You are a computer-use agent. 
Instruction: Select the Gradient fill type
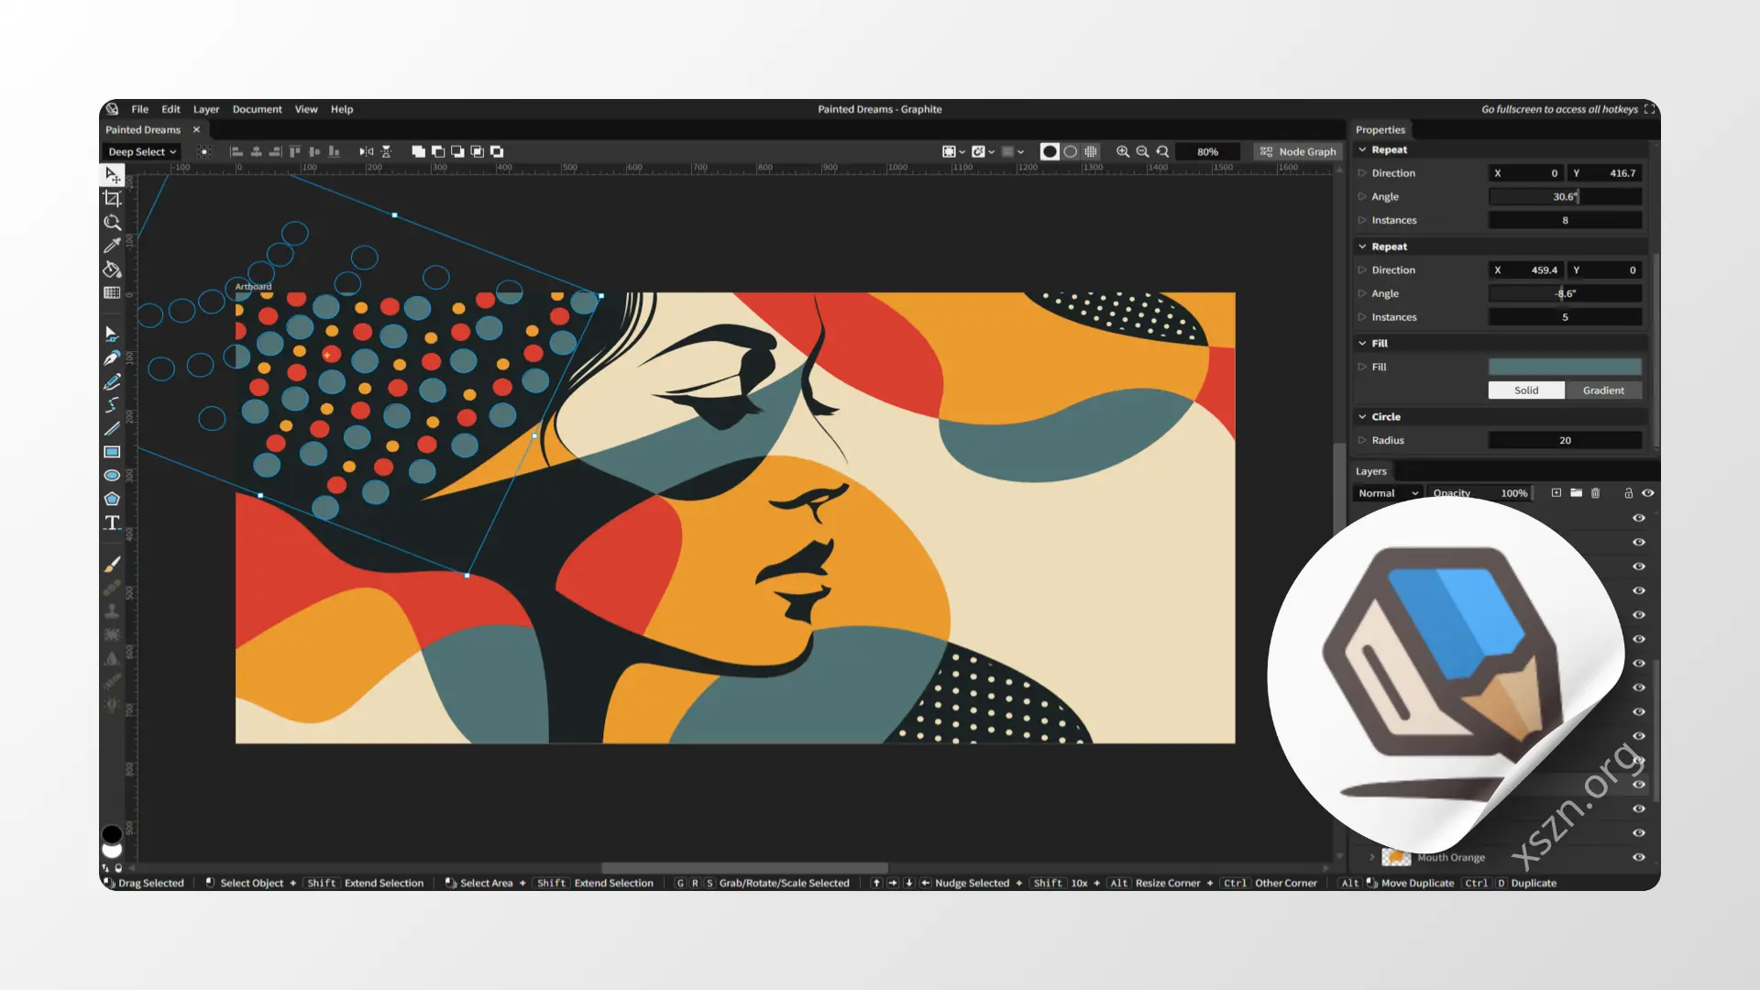point(1603,390)
